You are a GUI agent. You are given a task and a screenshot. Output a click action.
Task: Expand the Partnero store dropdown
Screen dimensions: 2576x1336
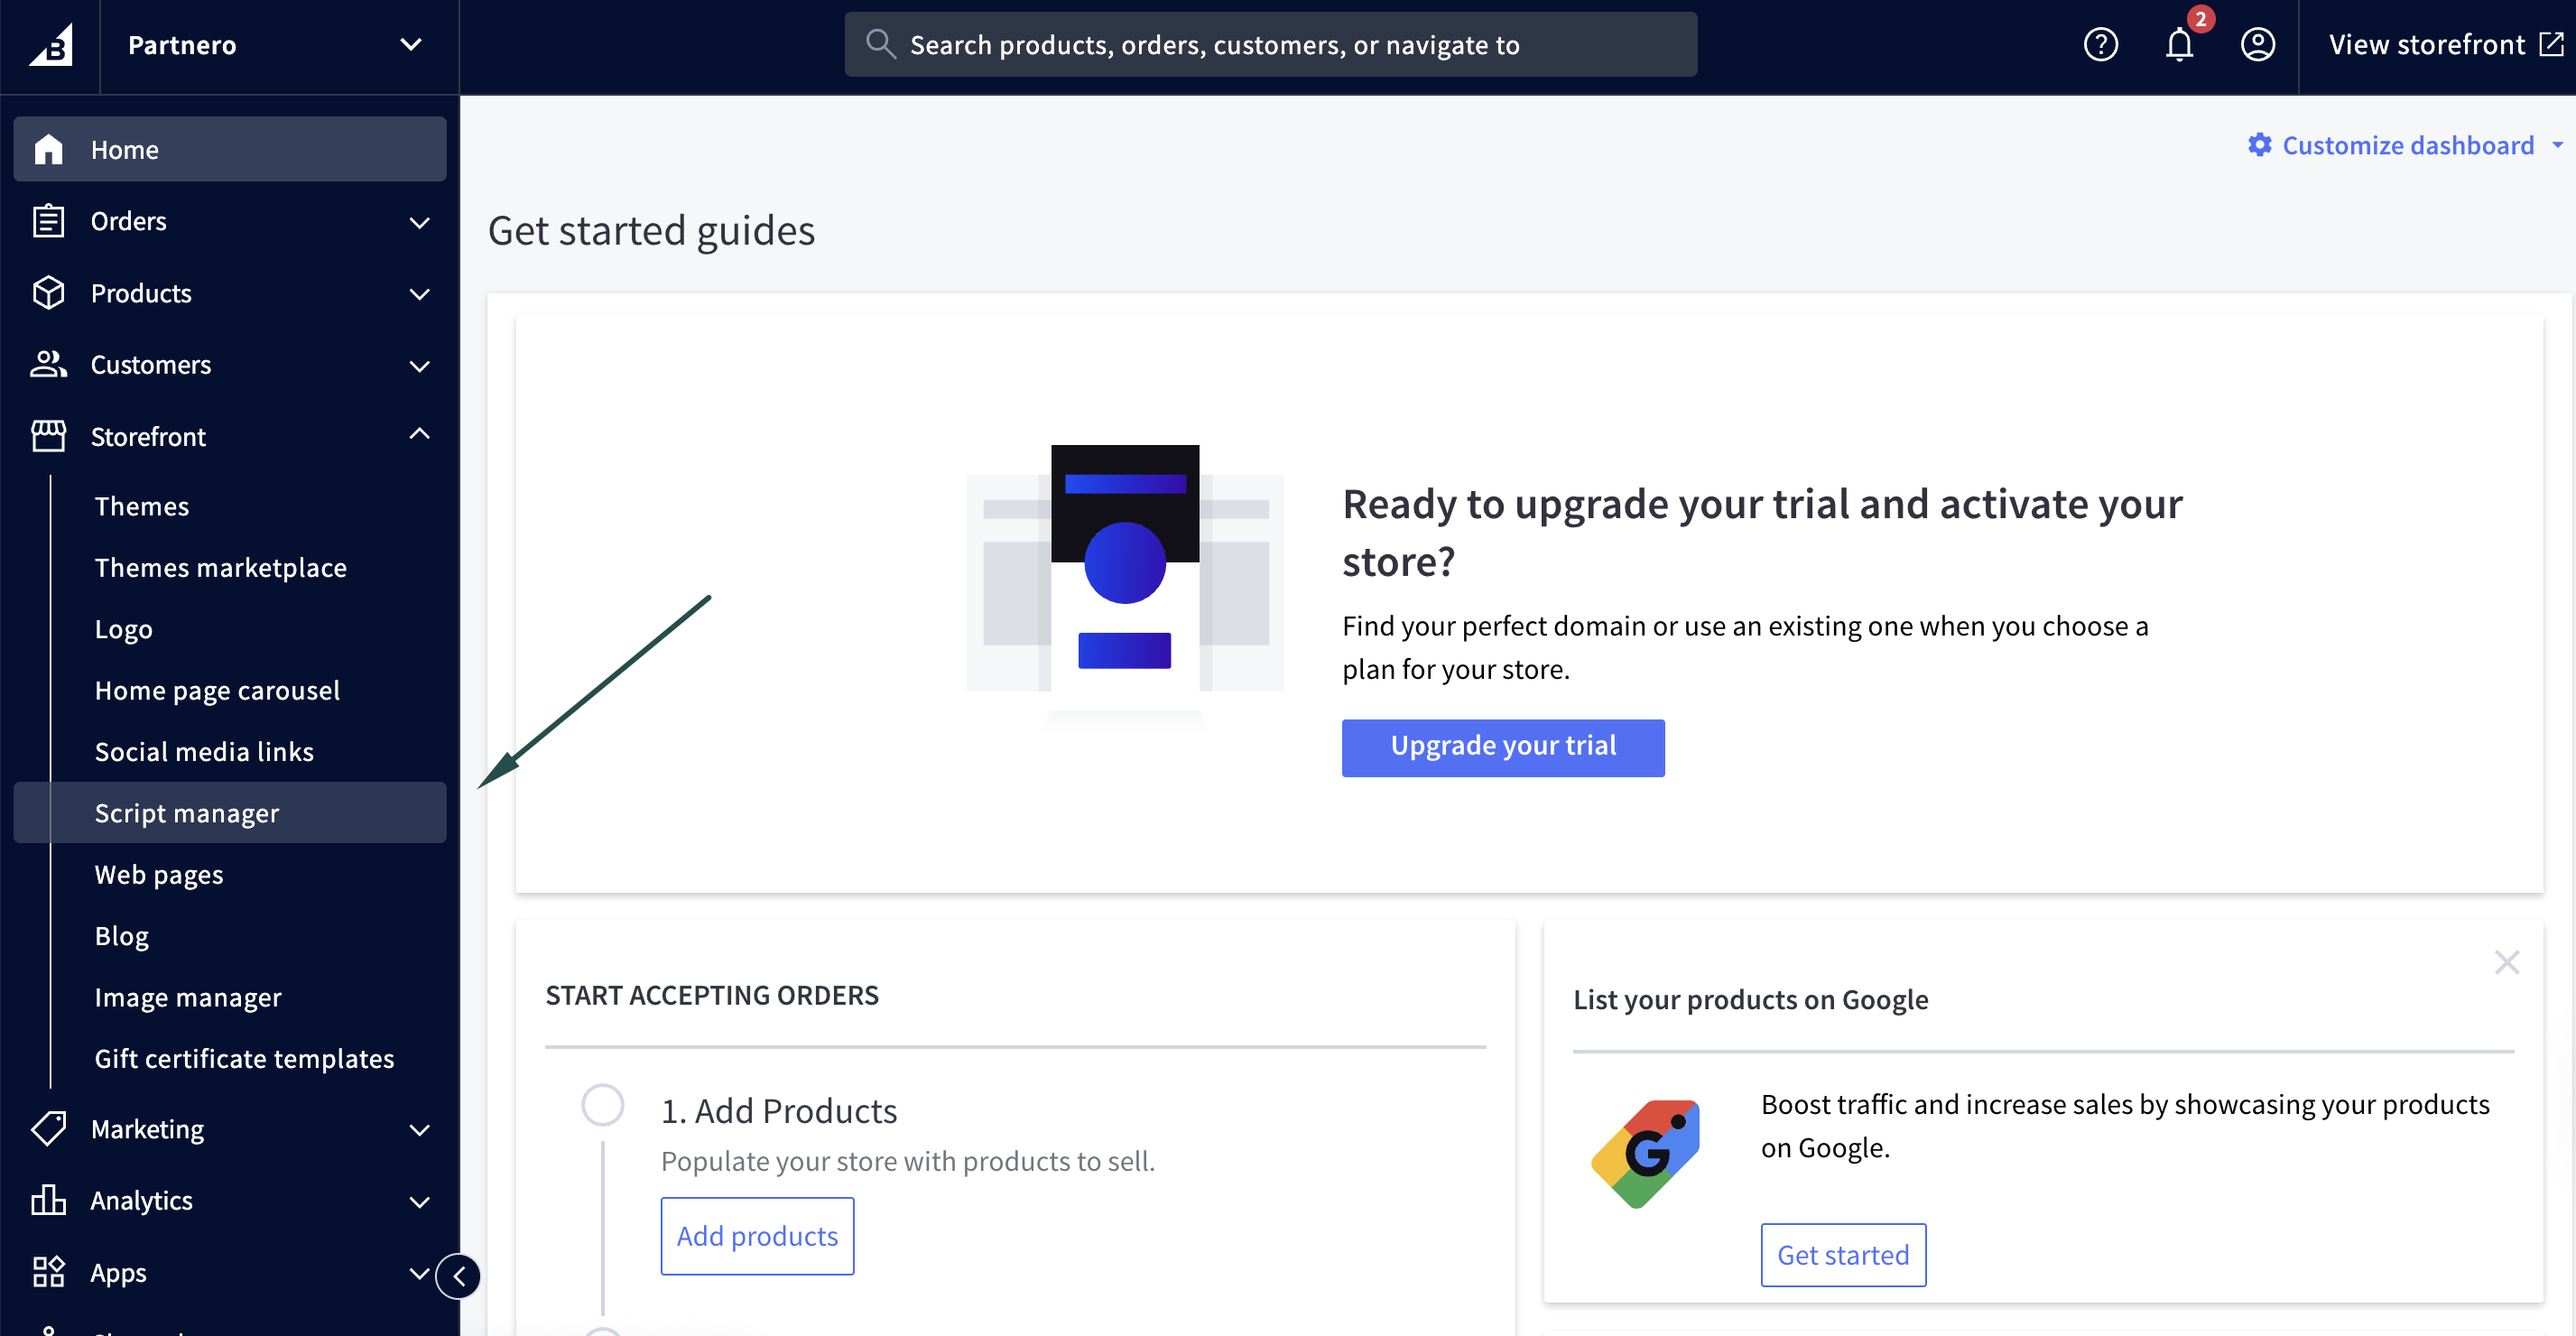coord(410,45)
